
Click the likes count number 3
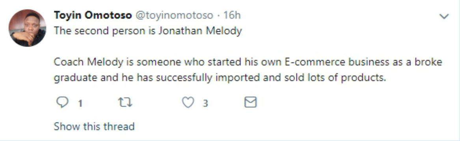206,103
